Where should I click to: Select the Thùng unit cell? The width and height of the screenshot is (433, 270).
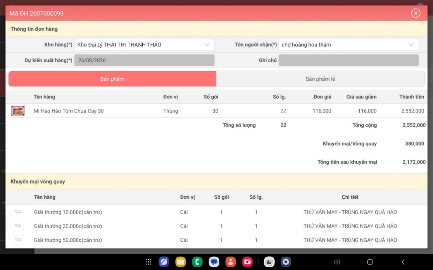(x=171, y=111)
